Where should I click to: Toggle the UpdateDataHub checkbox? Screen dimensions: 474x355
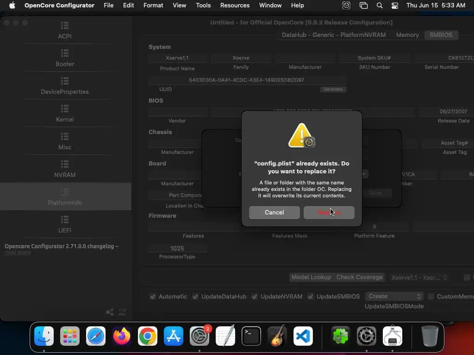pyautogui.click(x=195, y=296)
